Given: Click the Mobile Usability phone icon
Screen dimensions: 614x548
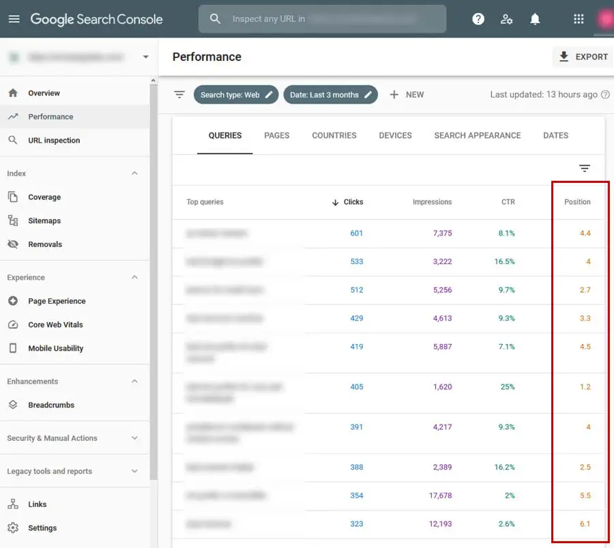Looking at the screenshot, I should coord(13,348).
